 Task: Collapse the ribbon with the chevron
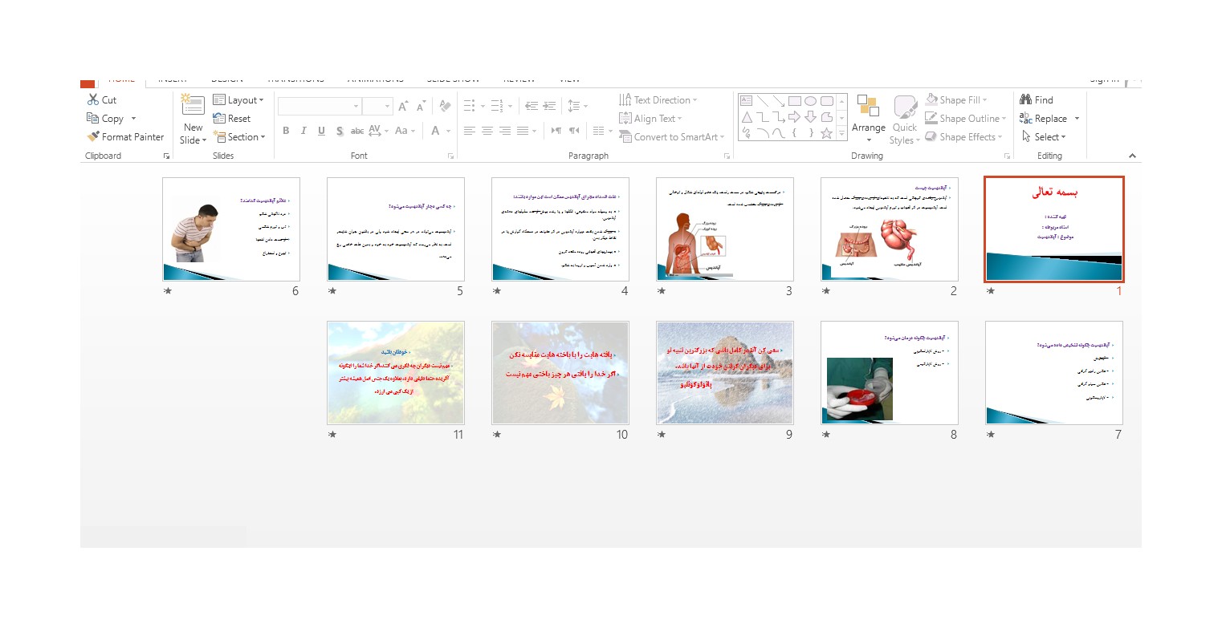1132,156
